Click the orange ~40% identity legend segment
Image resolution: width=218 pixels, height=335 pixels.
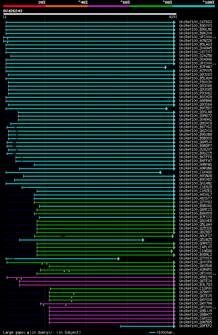click(67, 6)
